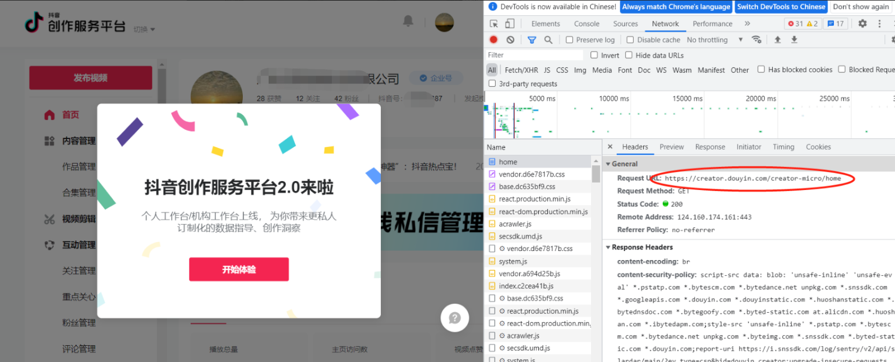Click the Name column header
Viewport: 895px width, 362px height.
tap(543, 147)
